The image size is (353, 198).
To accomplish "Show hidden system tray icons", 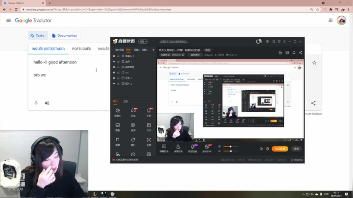I will point(303,194).
